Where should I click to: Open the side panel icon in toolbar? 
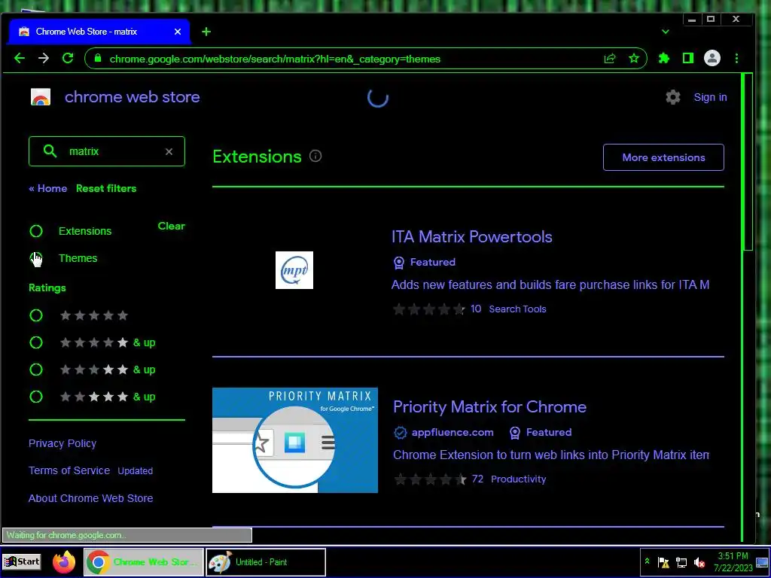pos(688,59)
